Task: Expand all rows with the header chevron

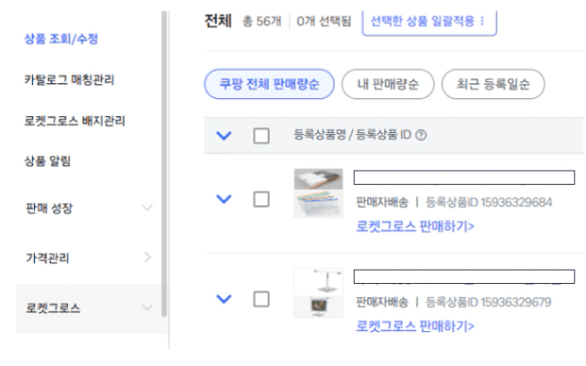Action: [225, 136]
